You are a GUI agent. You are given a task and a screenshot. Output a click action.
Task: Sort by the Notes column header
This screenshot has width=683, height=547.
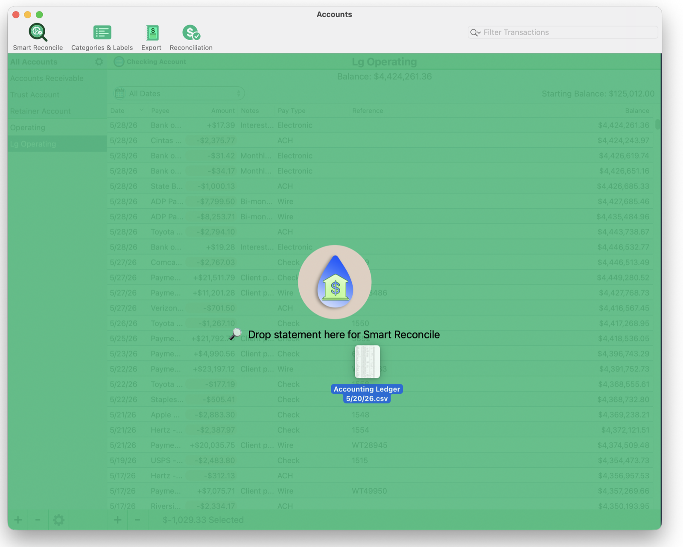pyautogui.click(x=250, y=111)
